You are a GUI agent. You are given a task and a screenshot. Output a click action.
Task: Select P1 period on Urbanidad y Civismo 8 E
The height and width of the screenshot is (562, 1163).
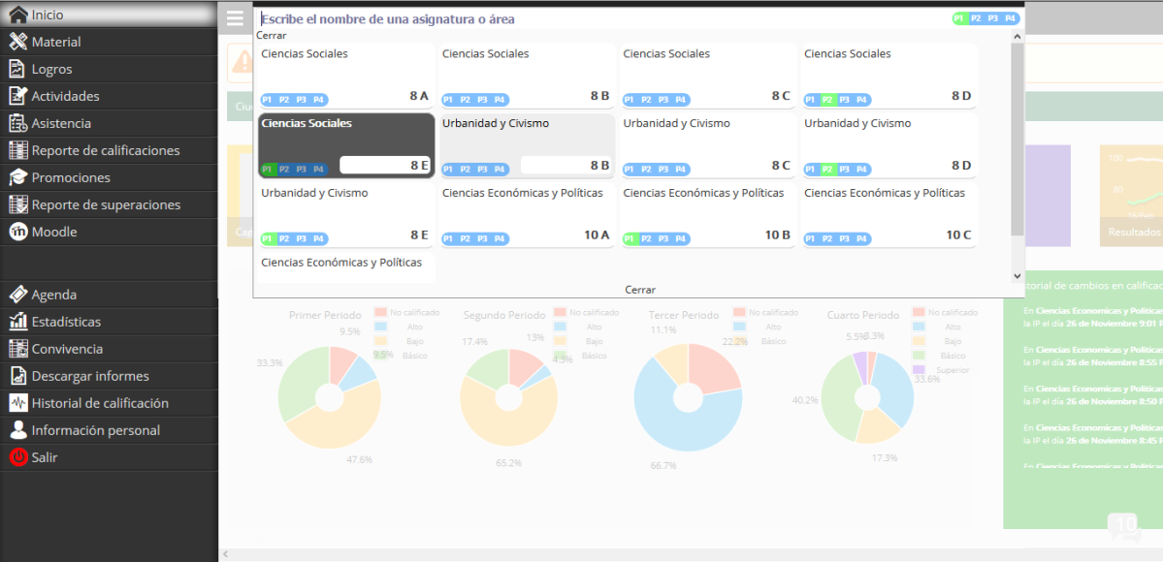tap(268, 238)
